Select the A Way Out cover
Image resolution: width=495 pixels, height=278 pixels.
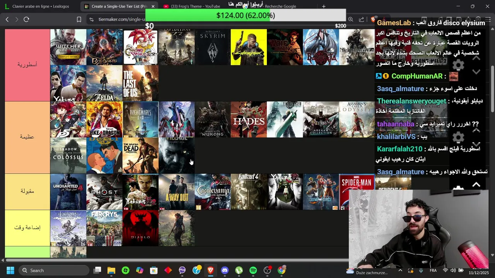pos(177,192)
